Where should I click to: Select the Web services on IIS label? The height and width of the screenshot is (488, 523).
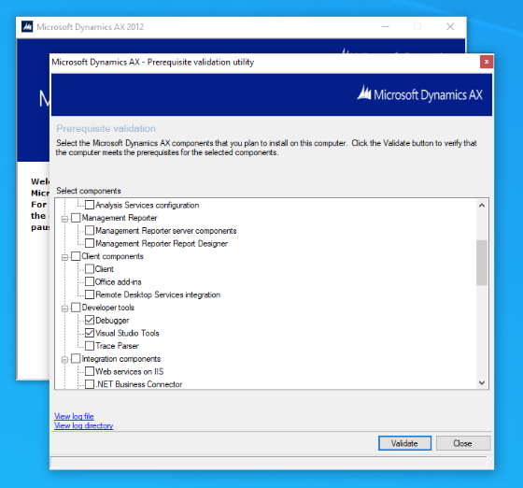(130, 371)
